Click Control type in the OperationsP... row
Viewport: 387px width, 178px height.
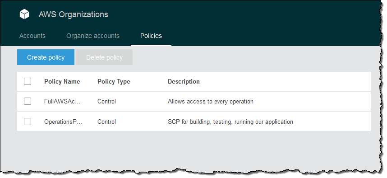tap(106, 122)
